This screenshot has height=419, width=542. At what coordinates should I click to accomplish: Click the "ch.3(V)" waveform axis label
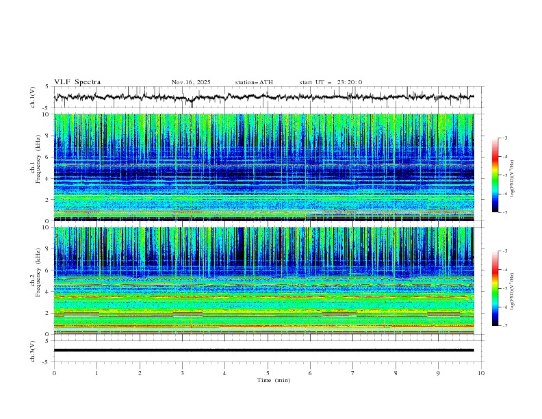[33, 351]
